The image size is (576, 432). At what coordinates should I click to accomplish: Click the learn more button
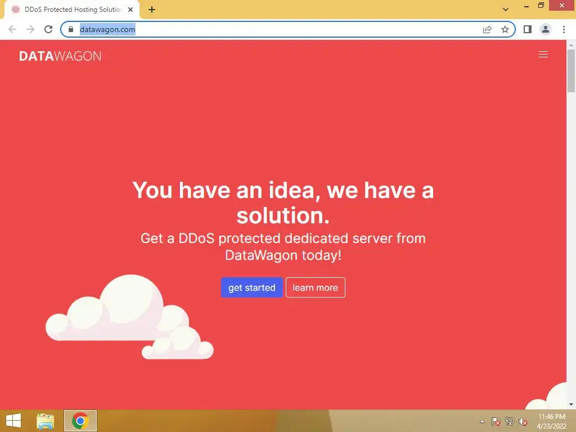click(x=315, y=287)
